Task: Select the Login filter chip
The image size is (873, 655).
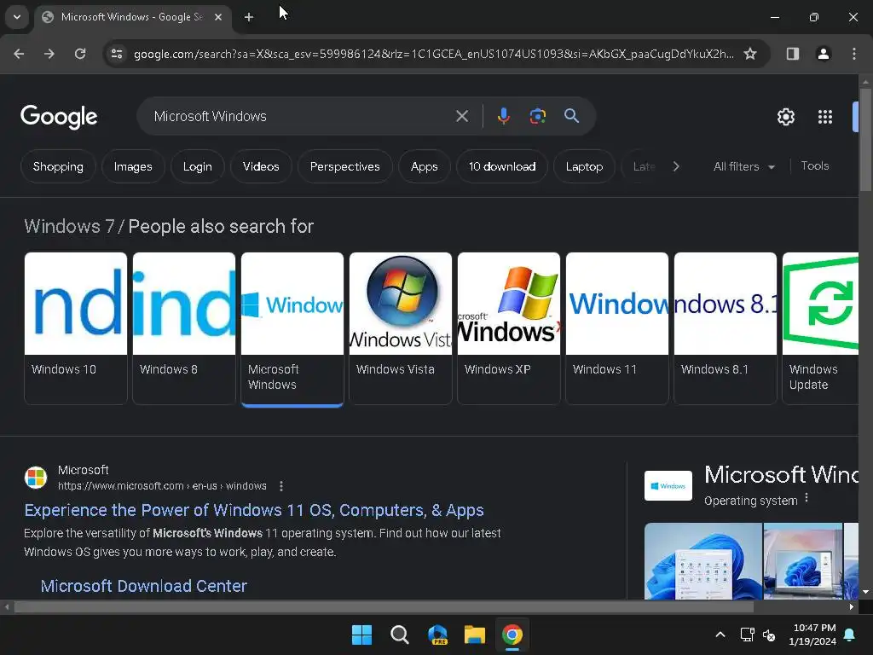Action: 198,166
